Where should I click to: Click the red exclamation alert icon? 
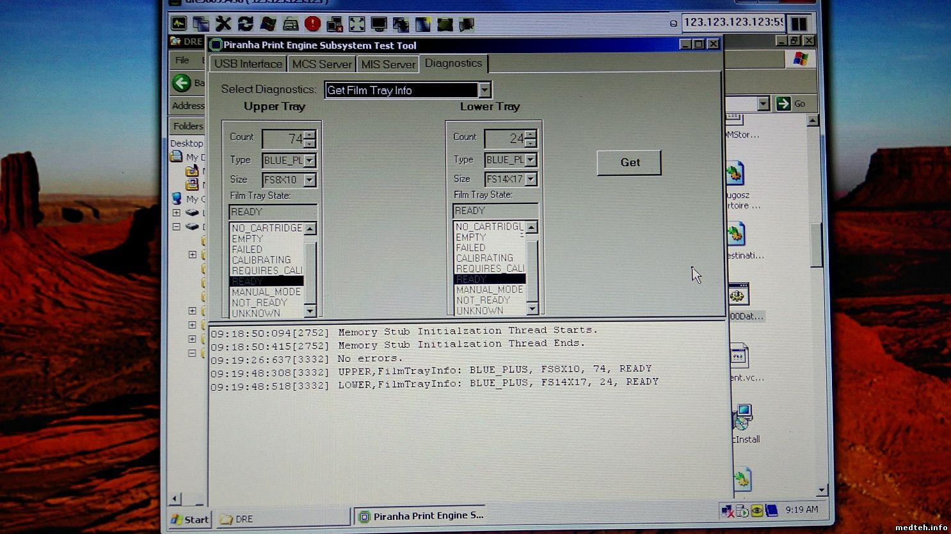312,24
